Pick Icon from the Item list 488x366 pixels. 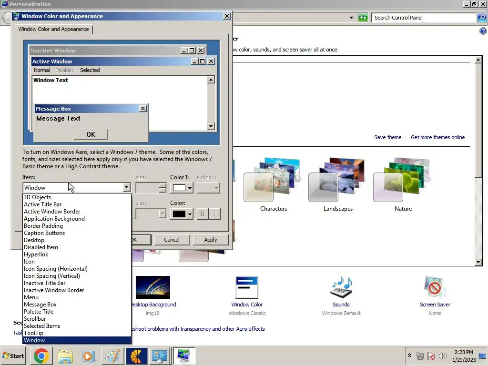(x=77, y=262)
